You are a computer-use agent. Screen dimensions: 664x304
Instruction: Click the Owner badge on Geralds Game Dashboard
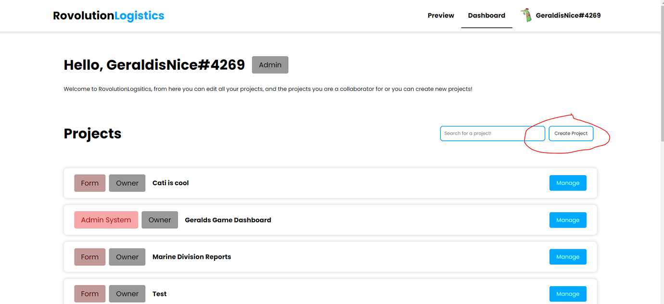tap(160, 219)
